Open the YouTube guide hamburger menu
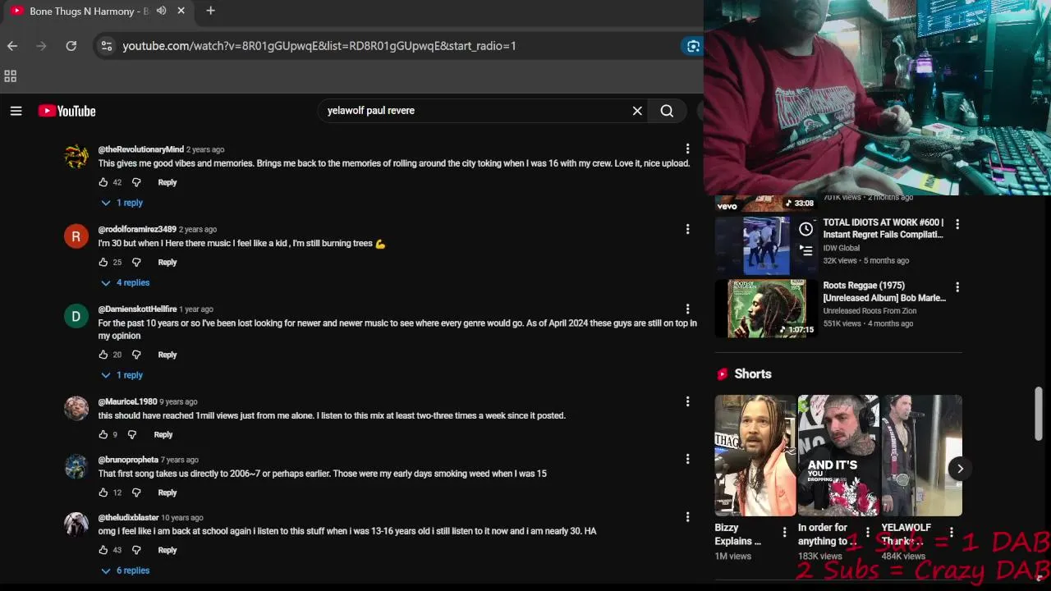The image size is (1051, 591). 16,111
